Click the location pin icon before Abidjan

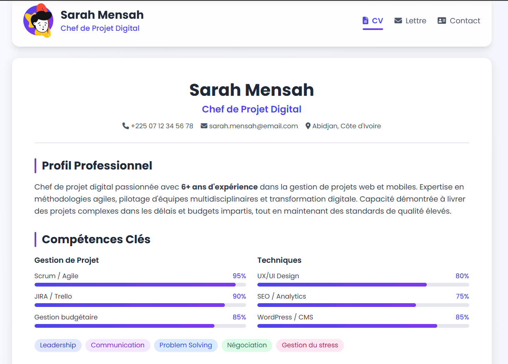point(308,126)
